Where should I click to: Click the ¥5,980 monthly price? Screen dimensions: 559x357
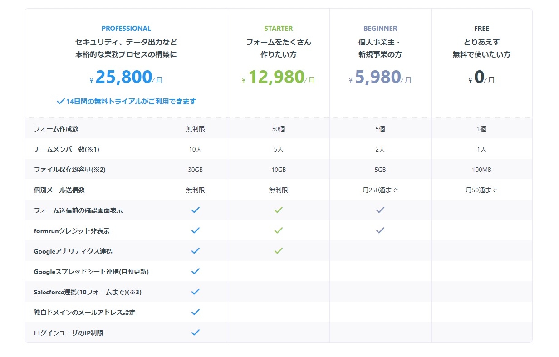point(380,78)
